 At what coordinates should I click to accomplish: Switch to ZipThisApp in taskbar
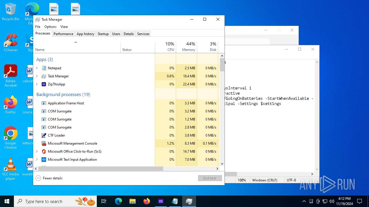click(161, 201)
